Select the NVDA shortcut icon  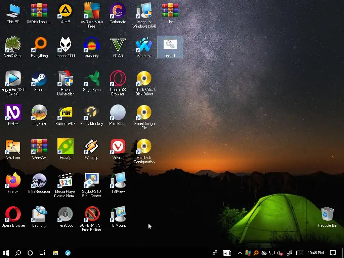[13, 112]
